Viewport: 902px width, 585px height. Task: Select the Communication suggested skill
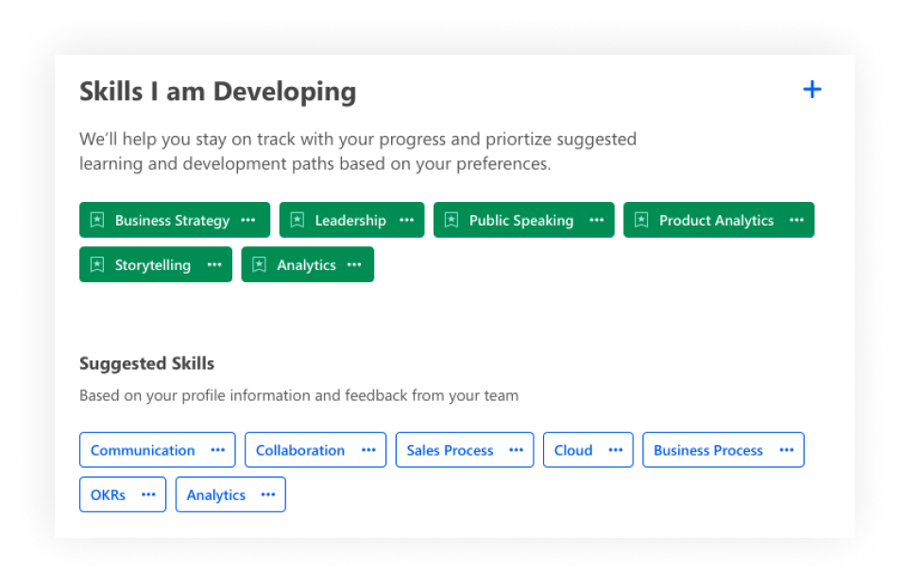click(143, 450)
